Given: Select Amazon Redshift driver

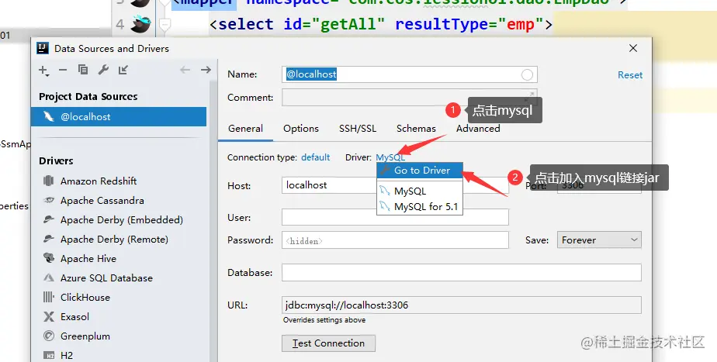Looking at the screenshot, I should [x=99, y=181].
